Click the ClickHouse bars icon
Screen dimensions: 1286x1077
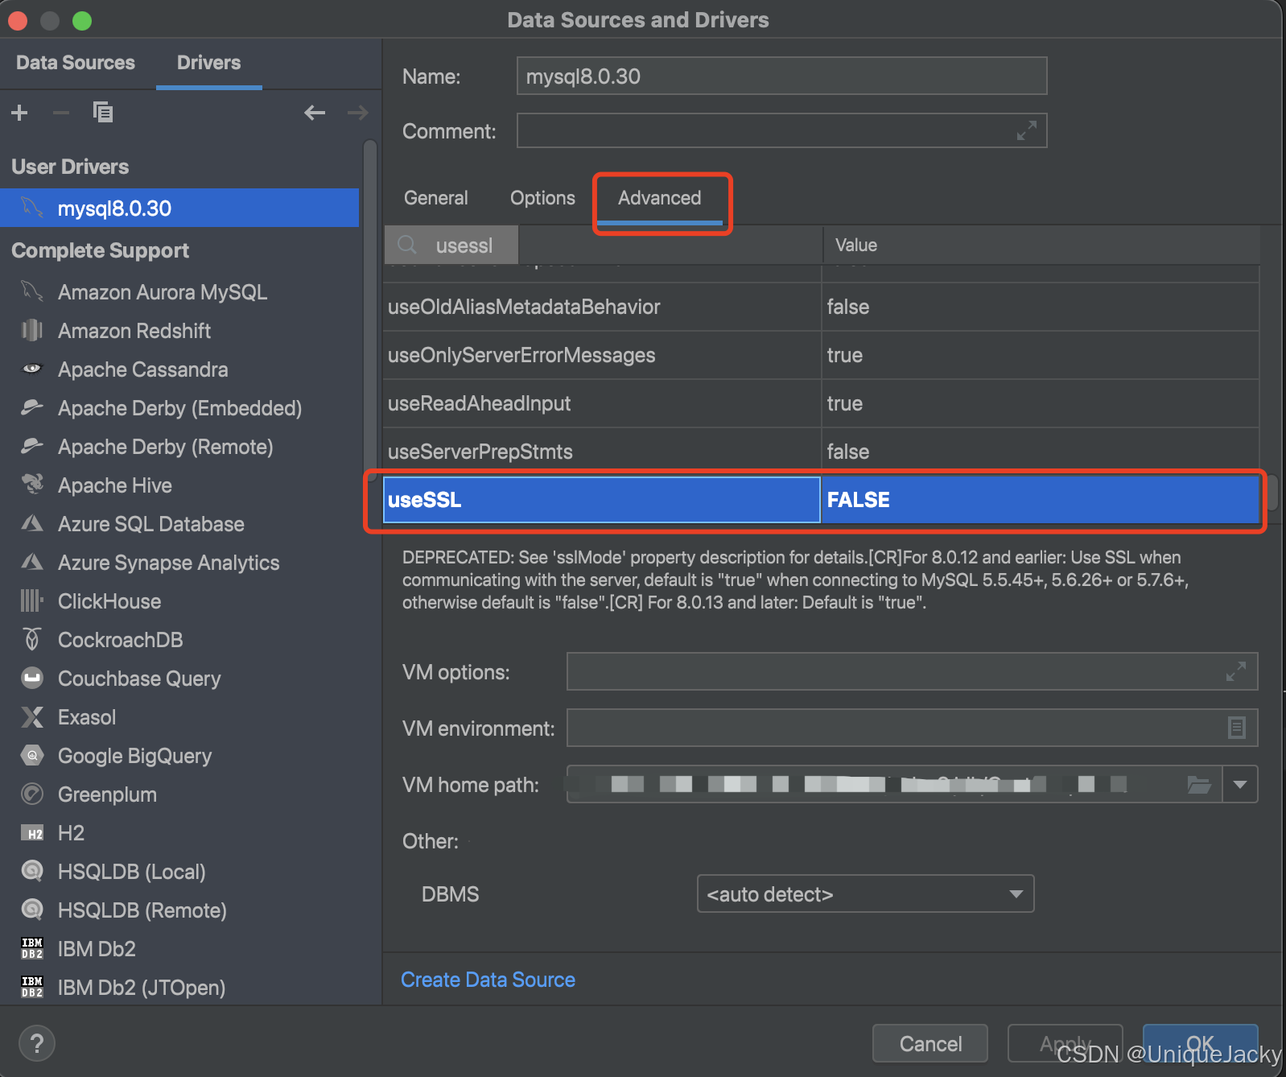32,601
